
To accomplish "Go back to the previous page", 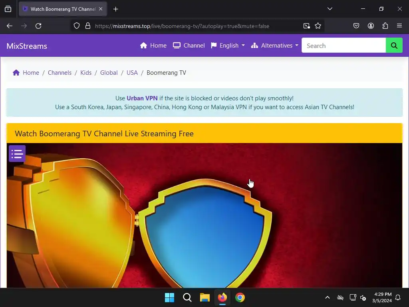I will click(x=10, y=26).
